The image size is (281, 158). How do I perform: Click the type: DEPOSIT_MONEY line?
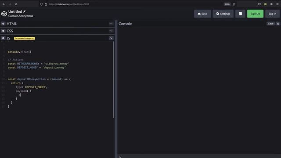coord(31,87)
